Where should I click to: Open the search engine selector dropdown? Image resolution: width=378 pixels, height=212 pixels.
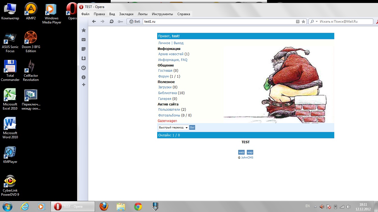point(314,22)
